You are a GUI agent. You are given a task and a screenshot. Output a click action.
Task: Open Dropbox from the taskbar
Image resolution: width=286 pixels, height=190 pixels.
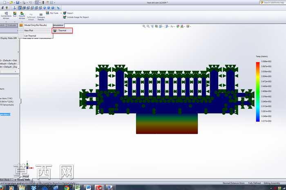click(34, 188)
